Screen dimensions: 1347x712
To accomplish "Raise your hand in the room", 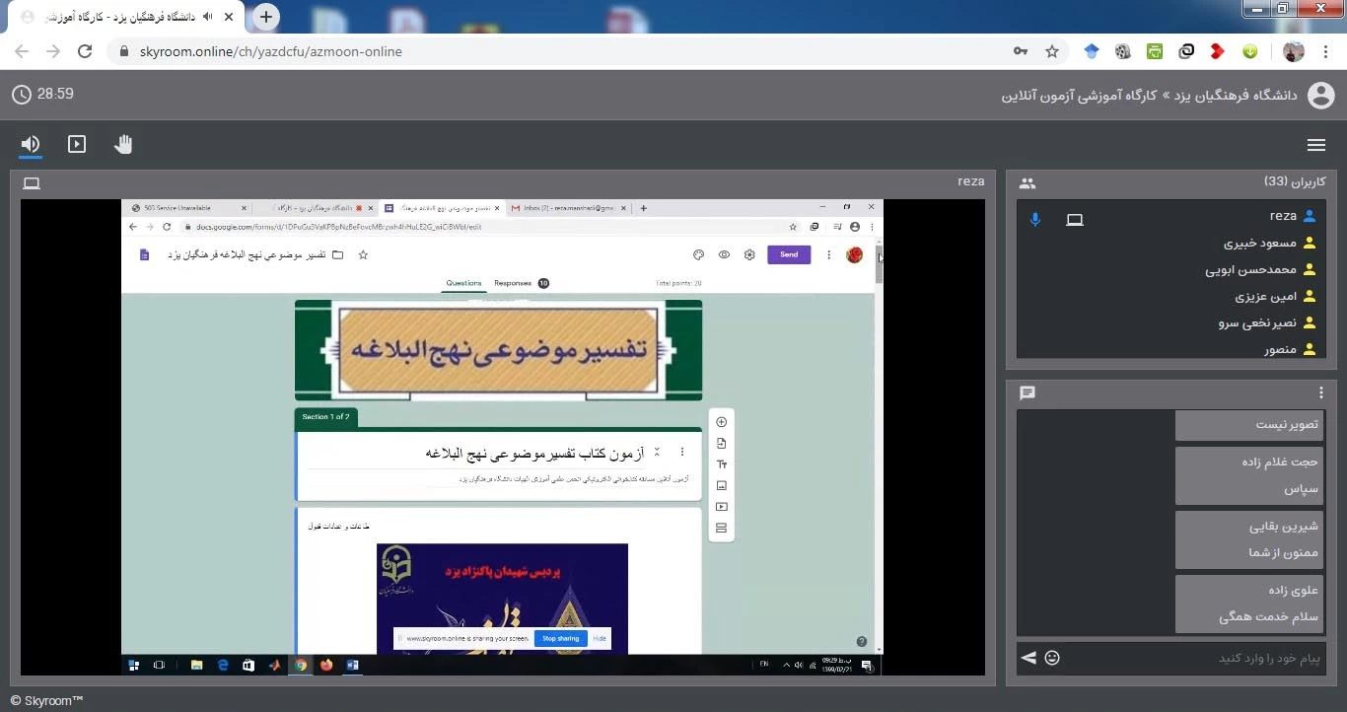I will pos(123,145).
